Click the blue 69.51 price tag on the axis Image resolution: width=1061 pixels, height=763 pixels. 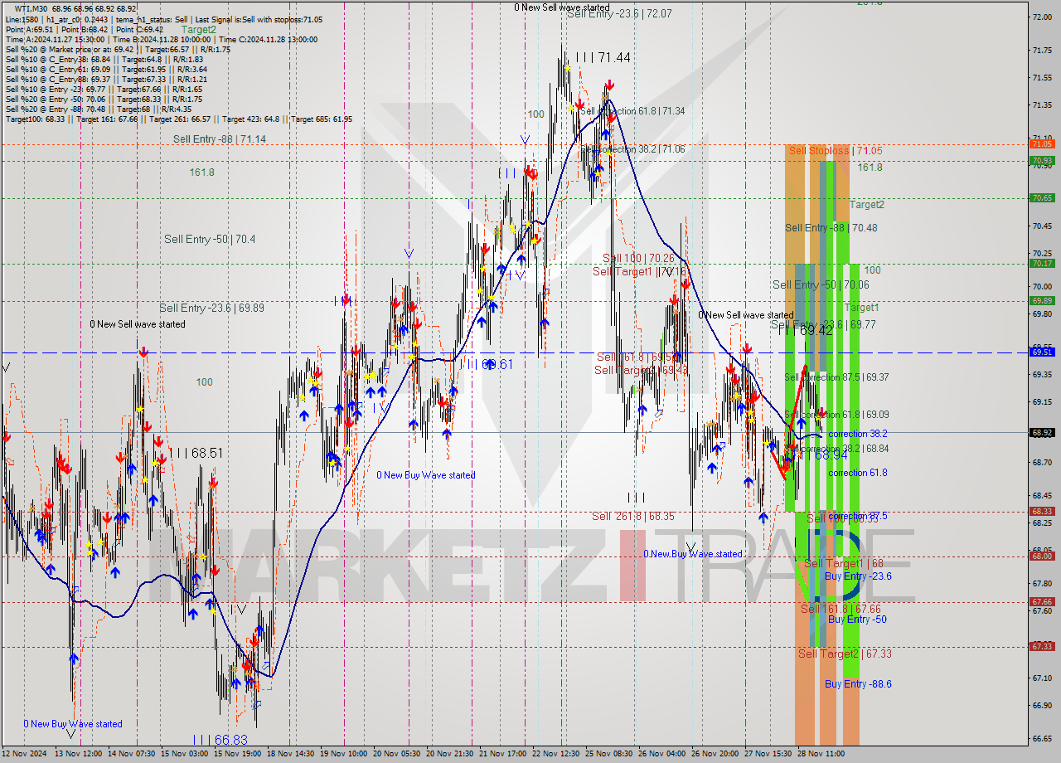1042,352
